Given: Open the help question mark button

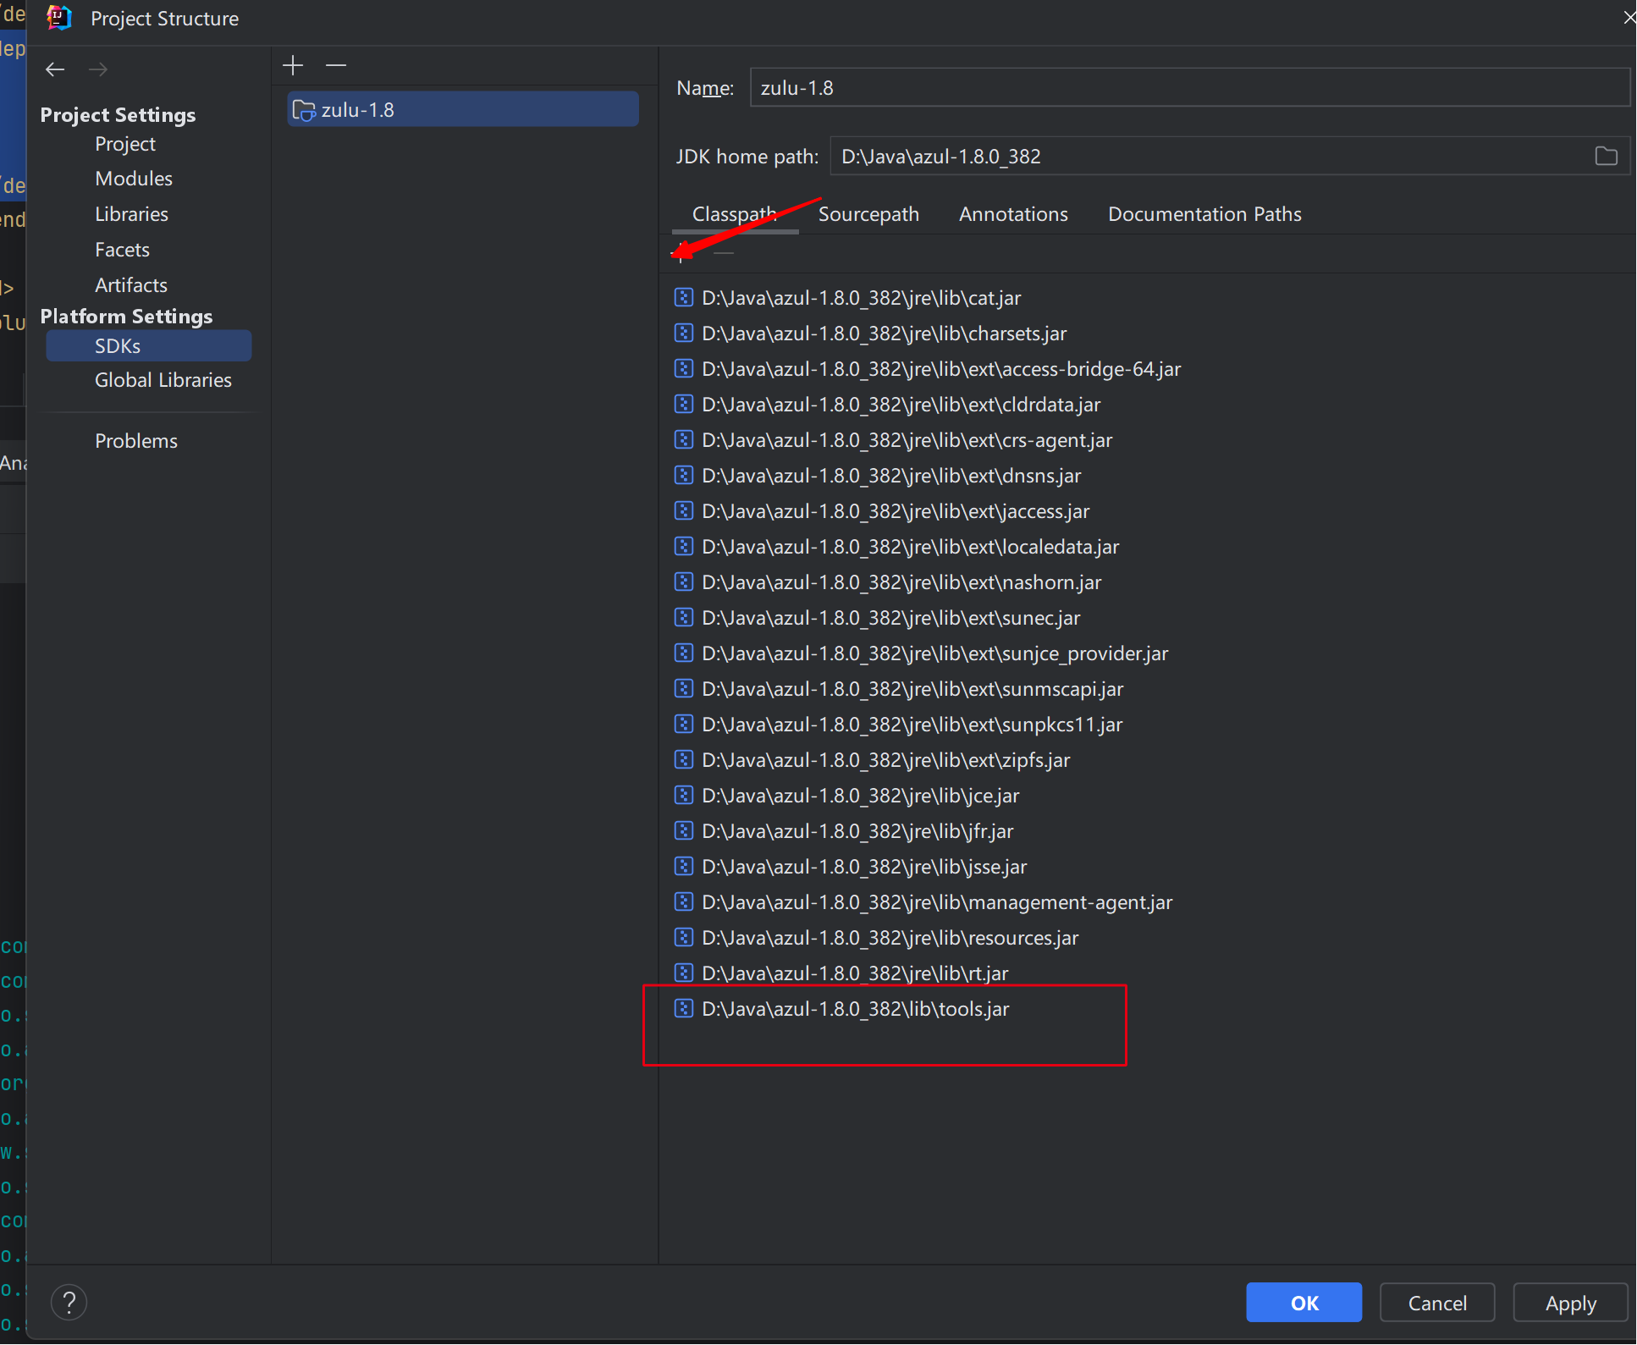Looking at the screenshot, I should pyautogui.click(x=69, y=1302).
